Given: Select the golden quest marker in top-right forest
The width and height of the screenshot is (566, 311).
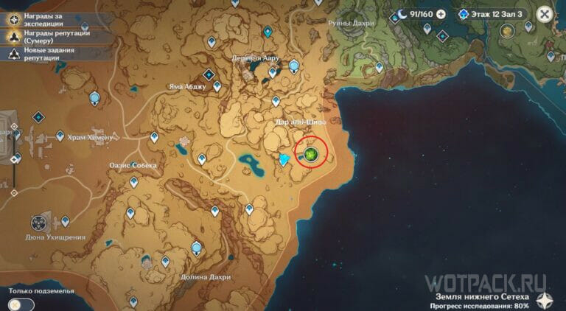Looking at the screenshot, I should click(507, 31).
